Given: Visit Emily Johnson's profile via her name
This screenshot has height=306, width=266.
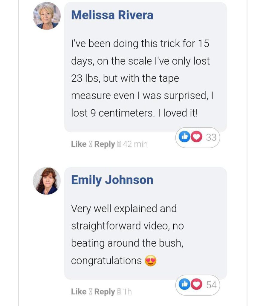Looking at the screenshot, I should point(112,180).
